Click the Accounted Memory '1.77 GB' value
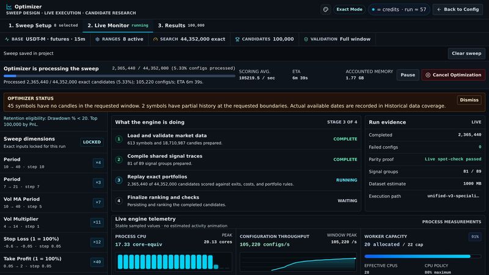Viewport: 489px width, 275px height. [355, 78]
